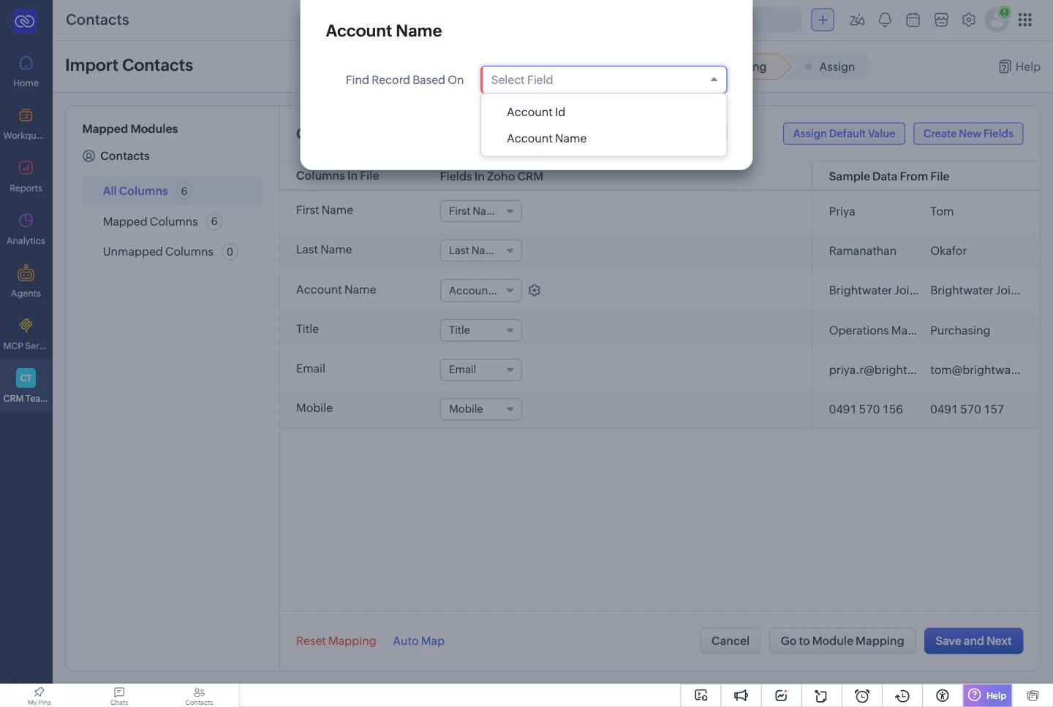1053x707 pixels.
Task: Show Unmapped Columns list
Action: (x=172, y=251)
